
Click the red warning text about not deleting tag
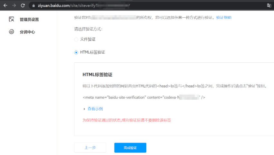click(x=127, y=120)
